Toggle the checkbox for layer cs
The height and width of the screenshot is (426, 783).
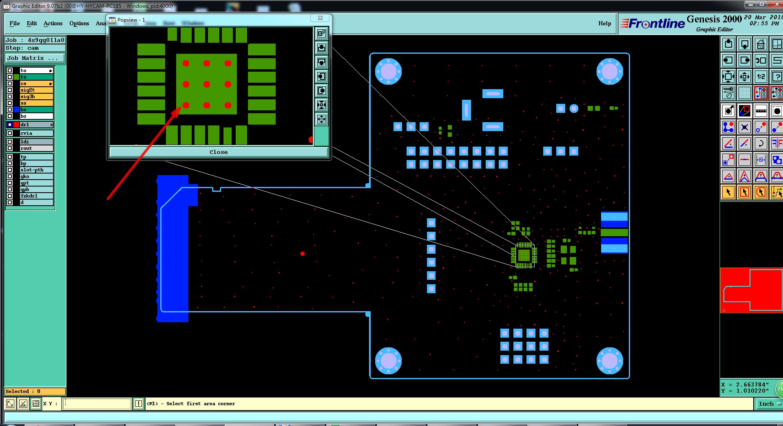coord(10,83)
